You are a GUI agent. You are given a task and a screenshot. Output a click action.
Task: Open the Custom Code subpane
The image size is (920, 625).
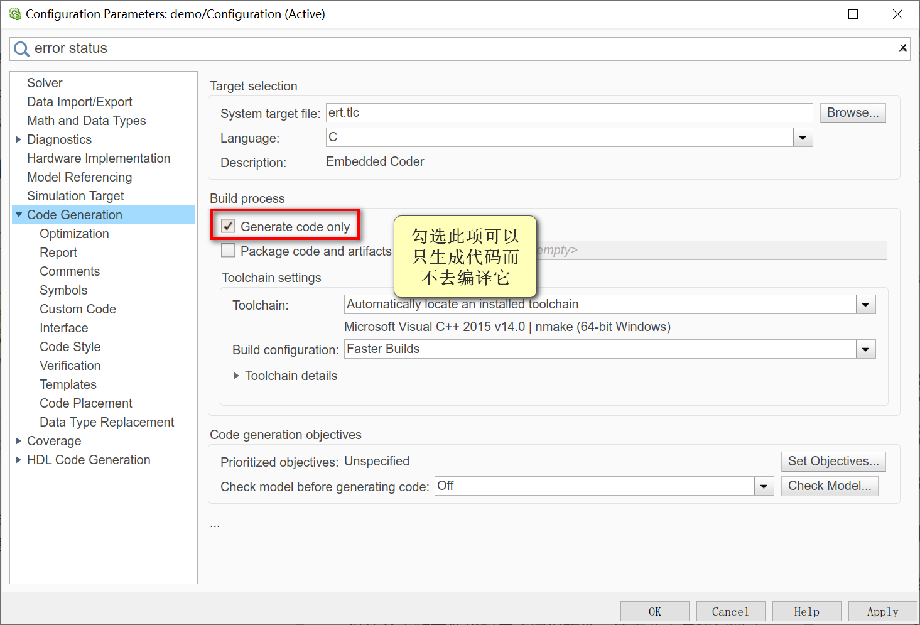coord(78,309)
